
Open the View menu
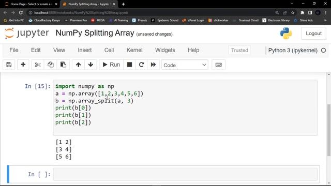point(59,50)
